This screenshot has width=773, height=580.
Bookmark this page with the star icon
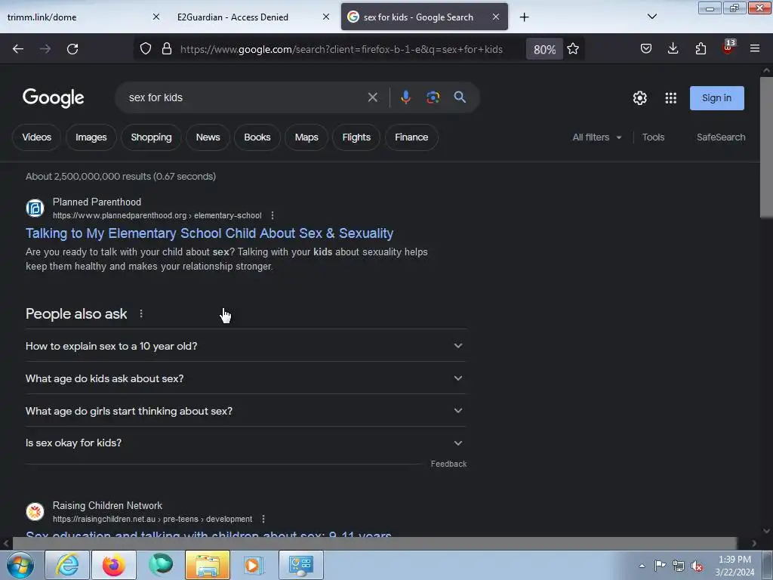point(573,49)
